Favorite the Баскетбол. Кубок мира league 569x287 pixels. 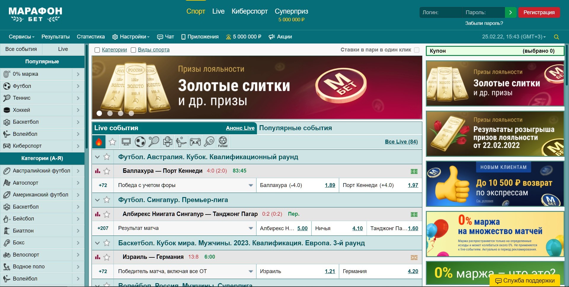click(x=107, y=243)
